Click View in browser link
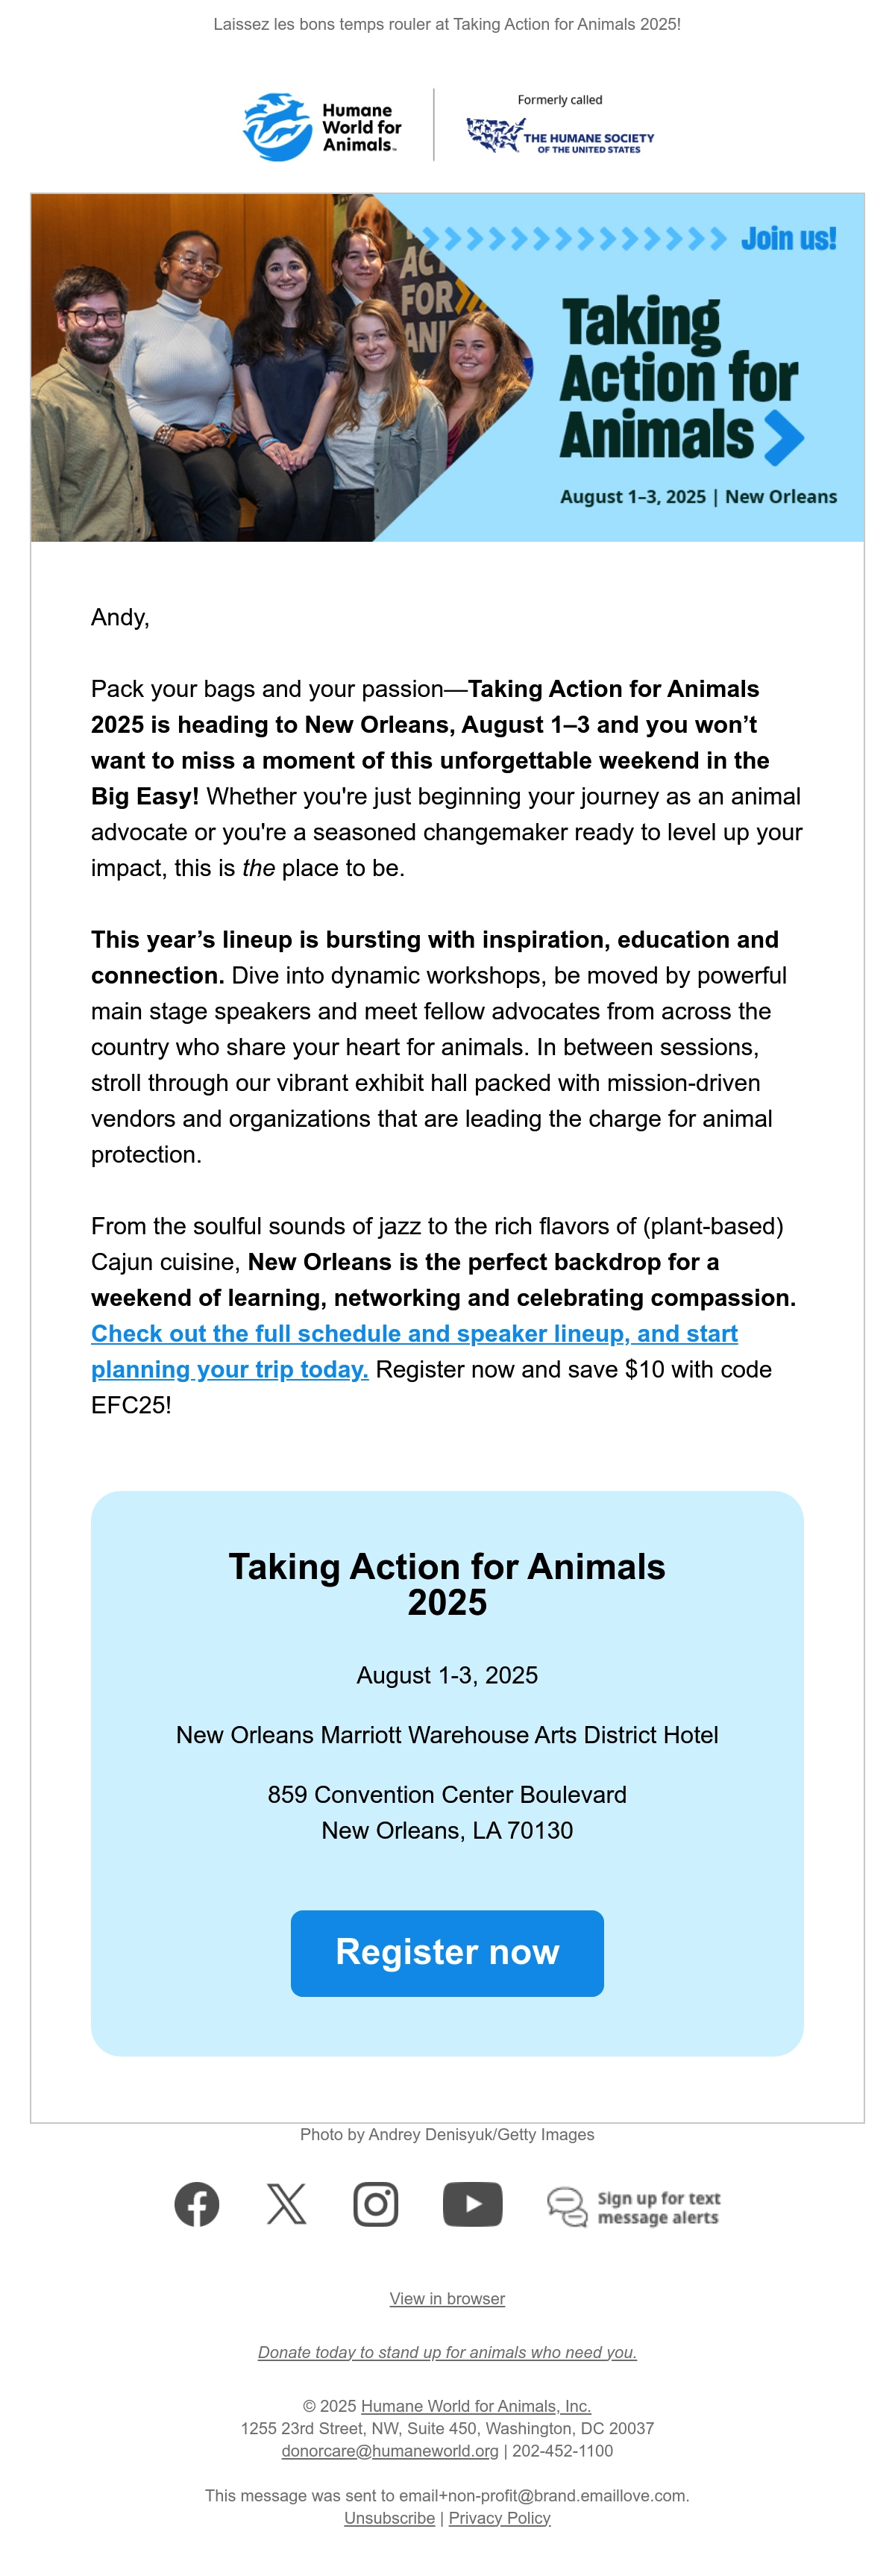This screenshot has height=2576, width=895. (x=447, y=2298)
